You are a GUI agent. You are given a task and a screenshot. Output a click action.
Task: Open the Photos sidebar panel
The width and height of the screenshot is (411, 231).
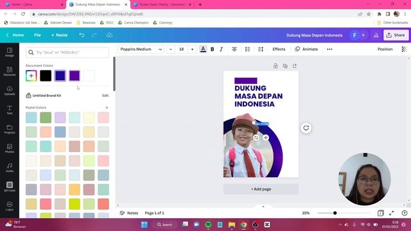tap(10, 148)
